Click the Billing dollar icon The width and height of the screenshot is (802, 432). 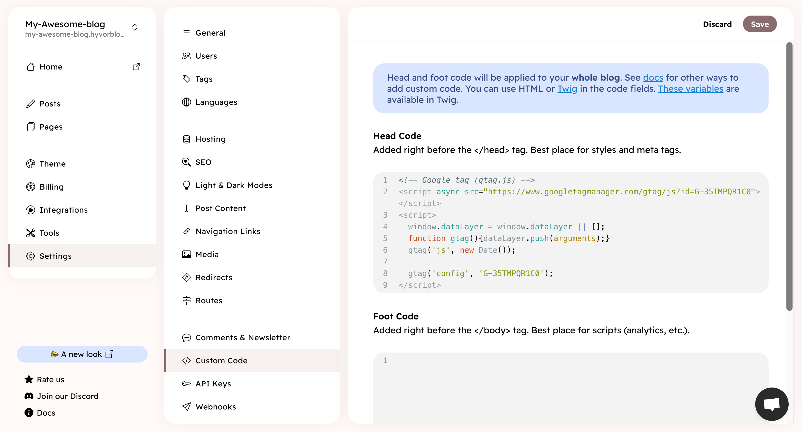[30, 187]
